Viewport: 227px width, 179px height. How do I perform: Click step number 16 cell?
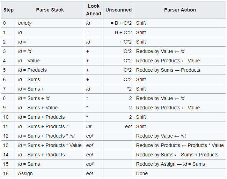tap(5, 173)
